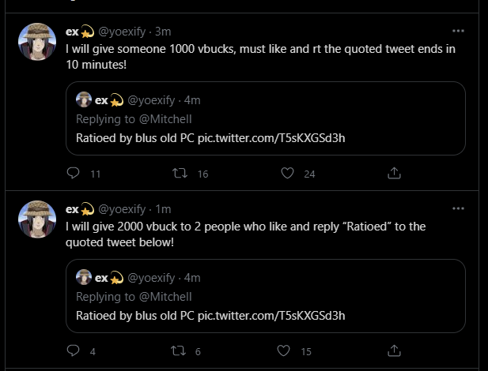Click the @yoexify handle on the first tweet

pos(121,32)
